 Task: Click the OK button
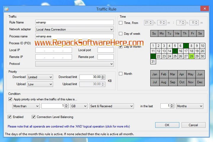(167, 125)
